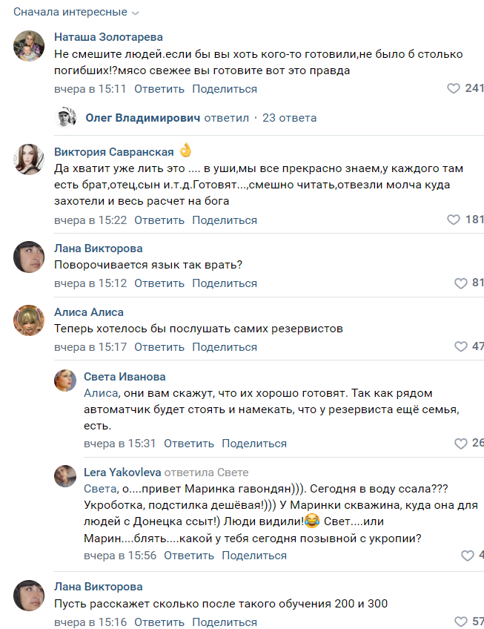This screenshot has height=629, width=484.
Task: Click Виктория Савранская's name link
Action: [114, 151]
